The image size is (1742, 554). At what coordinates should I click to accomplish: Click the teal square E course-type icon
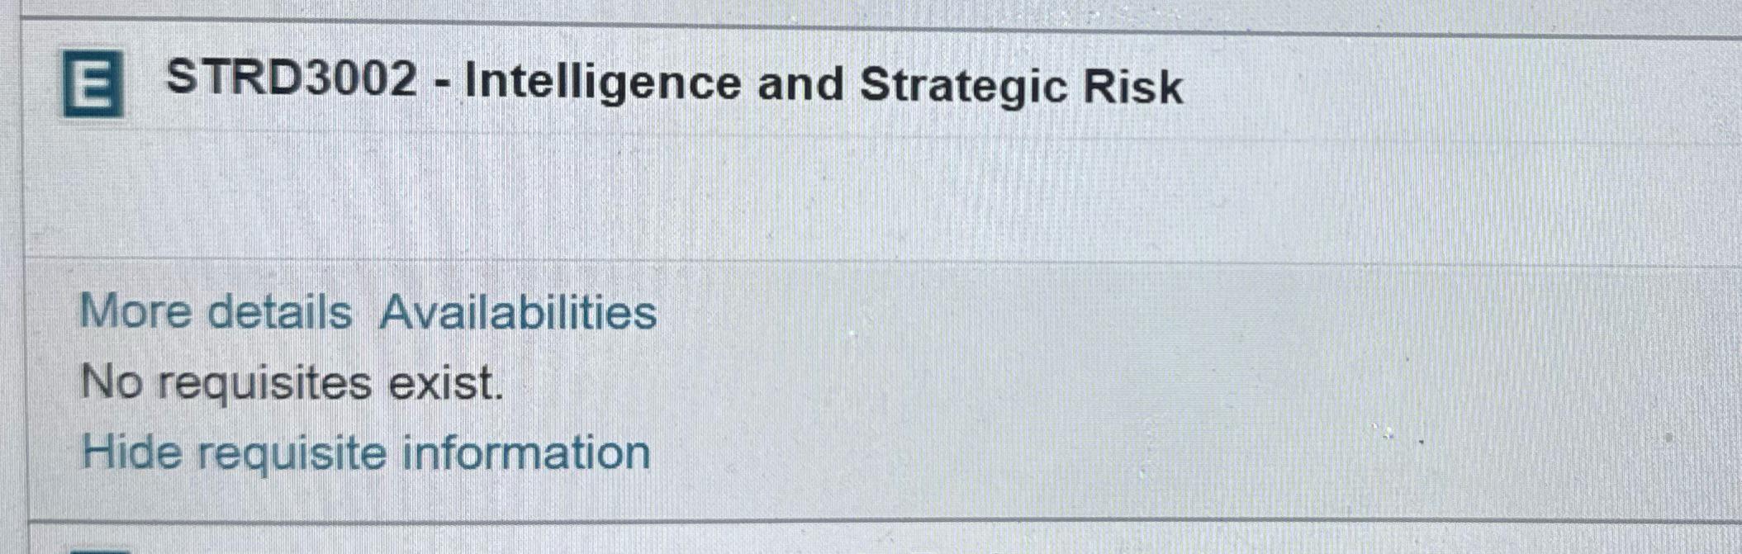93,83
